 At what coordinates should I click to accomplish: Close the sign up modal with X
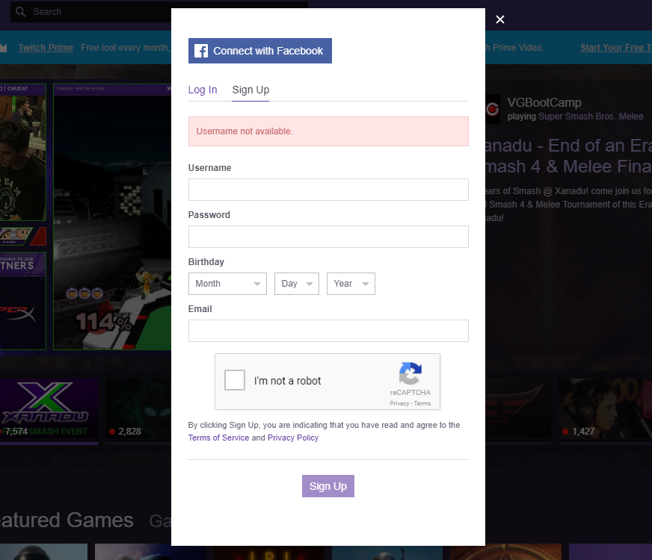(499, 19)
